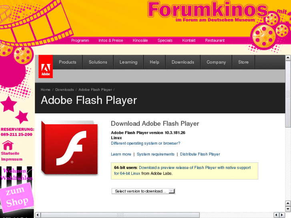Click the horizontal scrollbar thumb

point(120,215)
